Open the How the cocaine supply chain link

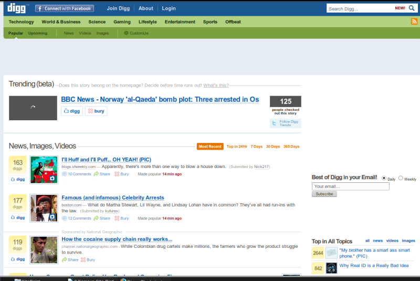(x=117, y=239)
